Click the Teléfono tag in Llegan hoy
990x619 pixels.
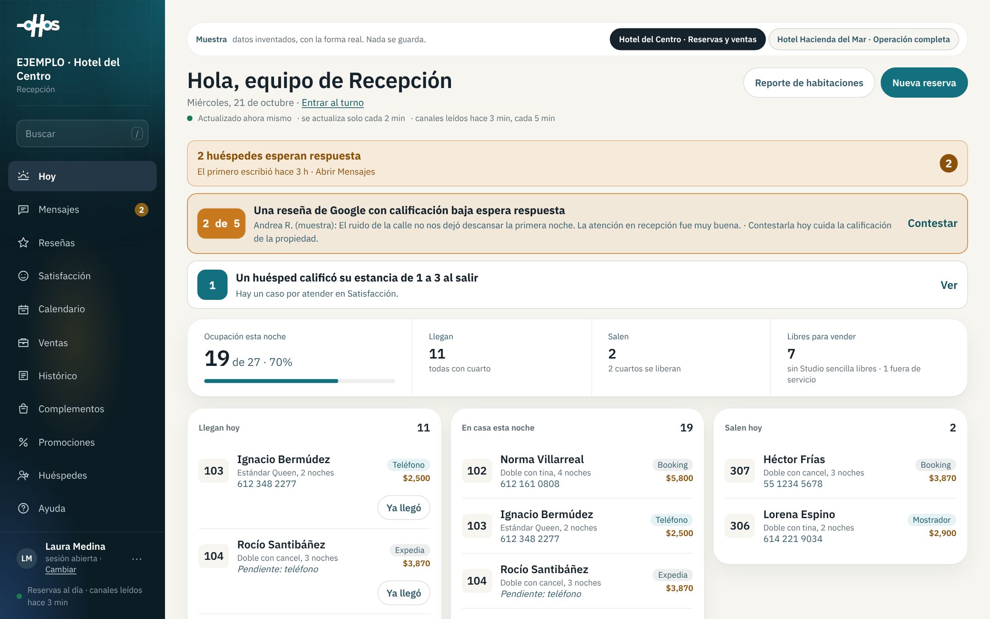tap(408, 465)
